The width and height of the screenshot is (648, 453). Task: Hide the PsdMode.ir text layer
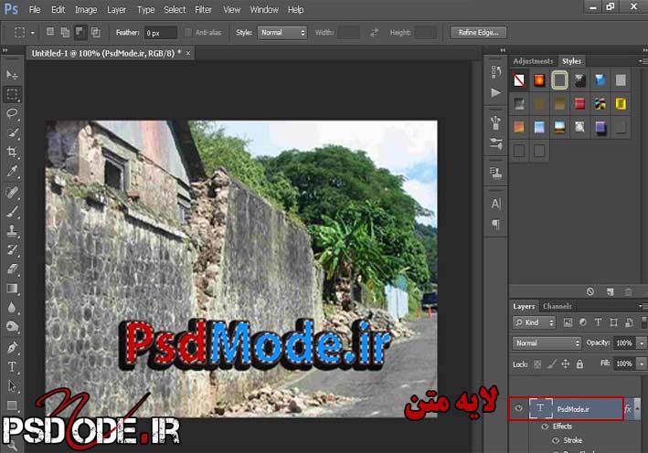click(518, 408)
